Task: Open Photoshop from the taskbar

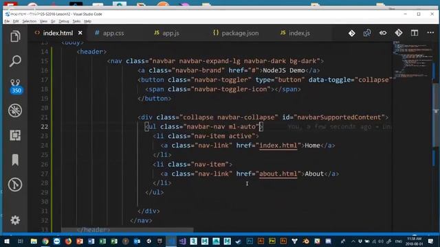Action: 250,241
